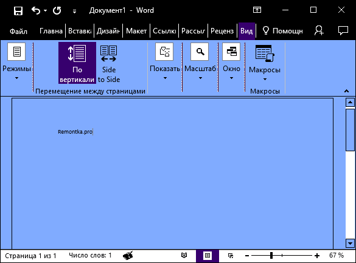Click the Показать icon

click(x=164, y=52)
